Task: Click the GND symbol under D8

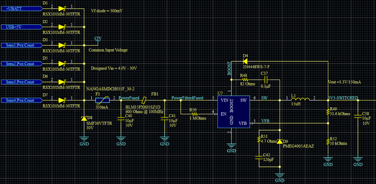Action: tap(84, 140)
